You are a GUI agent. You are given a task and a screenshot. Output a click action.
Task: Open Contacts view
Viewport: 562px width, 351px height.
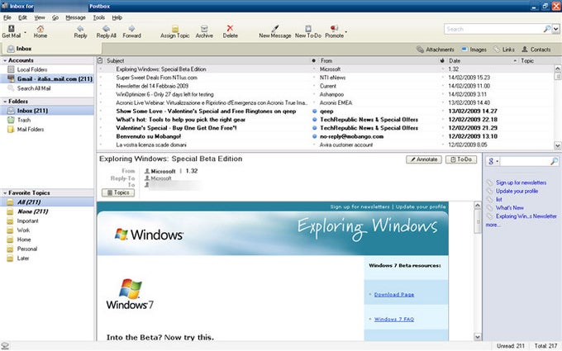pos(536,50)
